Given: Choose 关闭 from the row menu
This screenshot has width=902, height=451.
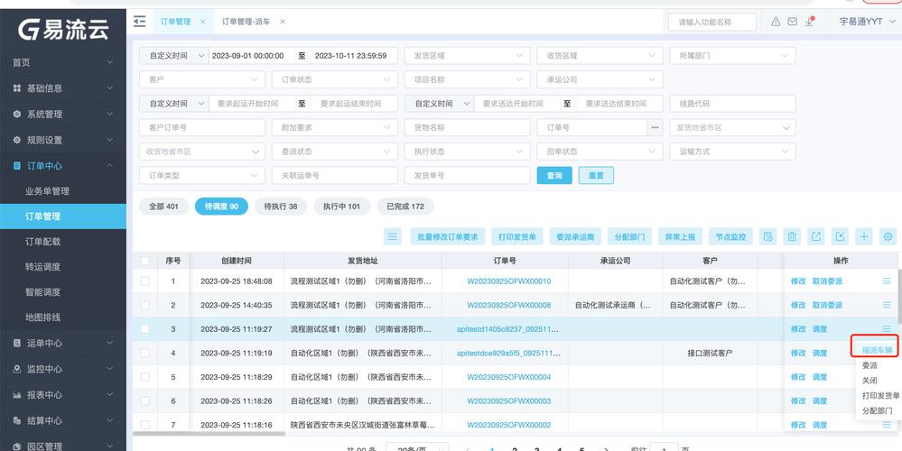Looking at the screenshot, I should 869,381.
